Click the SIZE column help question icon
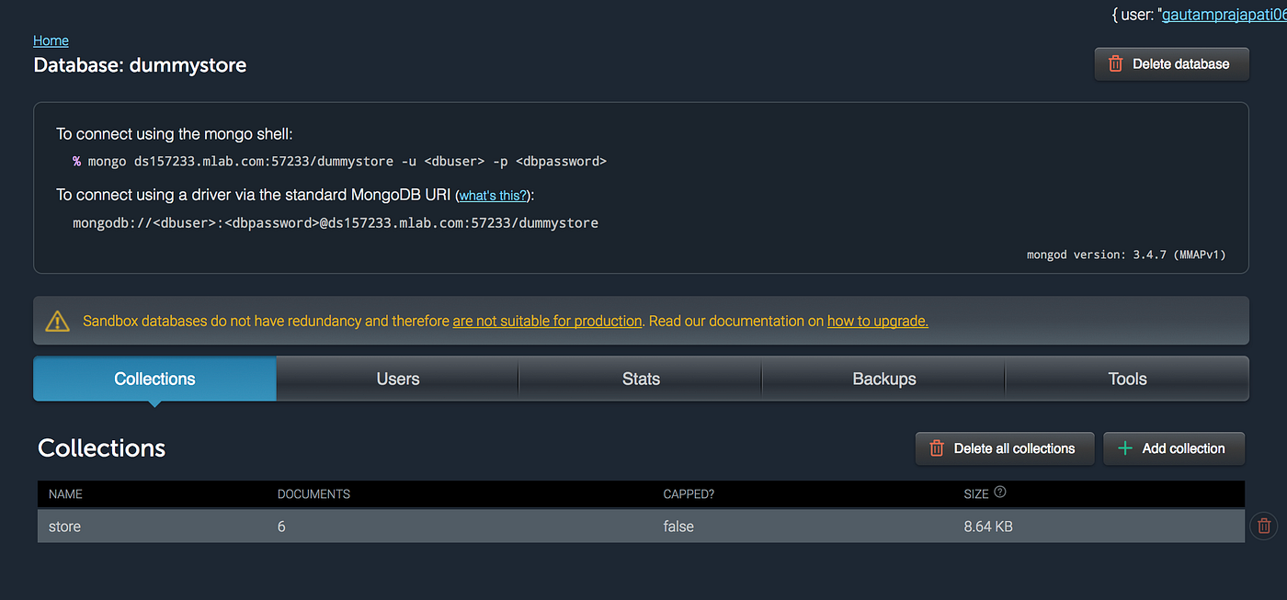1287x600 pixels. pyautogui.click(x=1000, y=492)
